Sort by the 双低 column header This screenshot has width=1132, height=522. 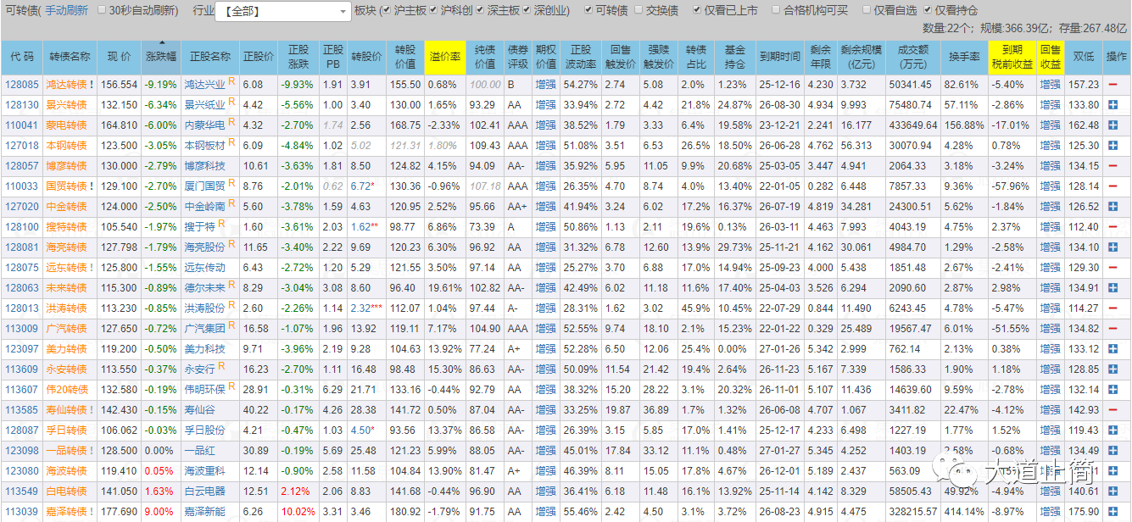pyautogui.click(x=1083, y=57)
